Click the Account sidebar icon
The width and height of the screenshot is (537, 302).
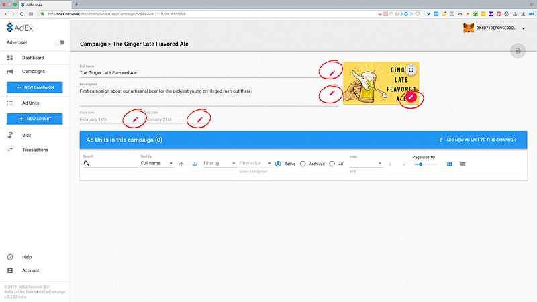10,270
